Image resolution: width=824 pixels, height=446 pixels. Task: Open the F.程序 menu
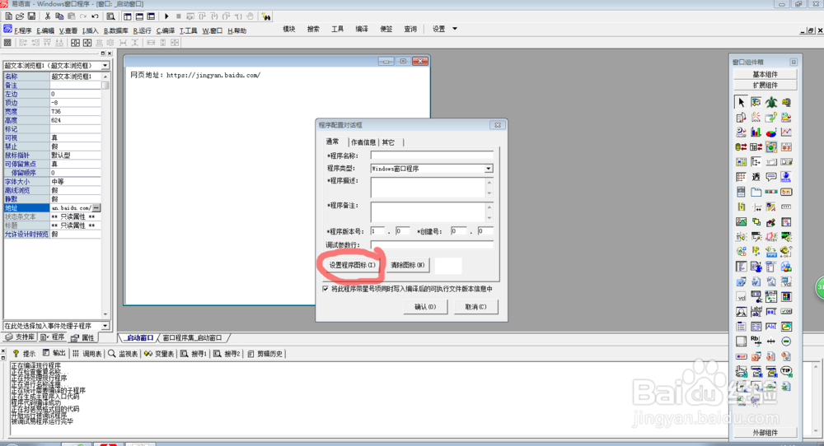tap(22, 30)
